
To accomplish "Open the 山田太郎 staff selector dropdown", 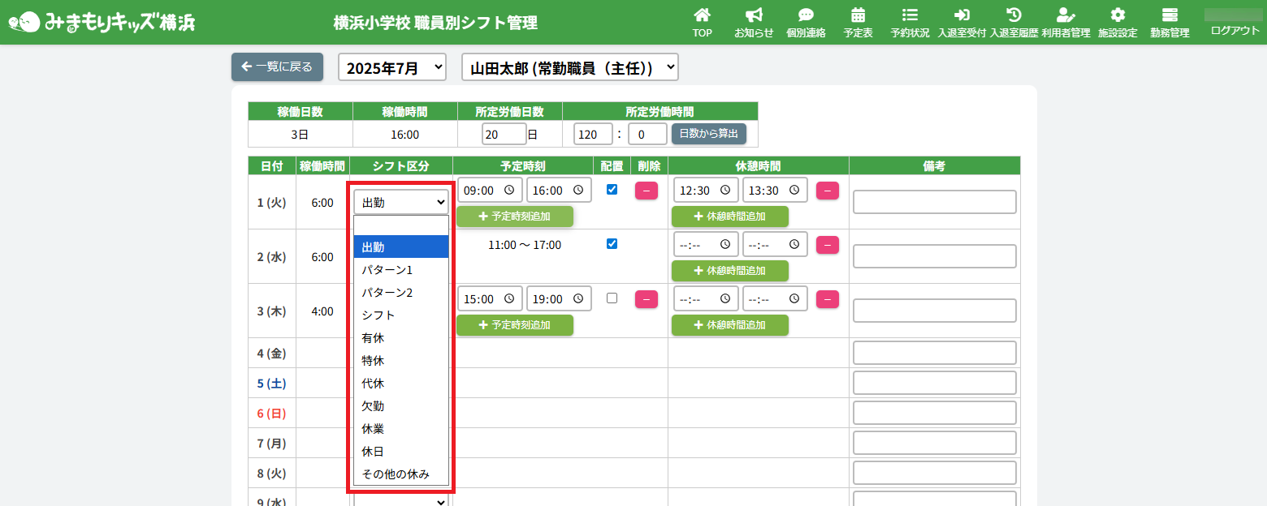I will point(569,68).
